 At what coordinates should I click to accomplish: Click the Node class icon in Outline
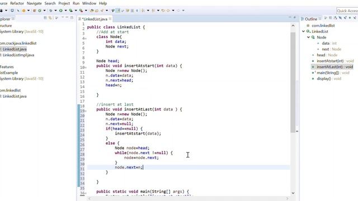[x=313, y=37]
